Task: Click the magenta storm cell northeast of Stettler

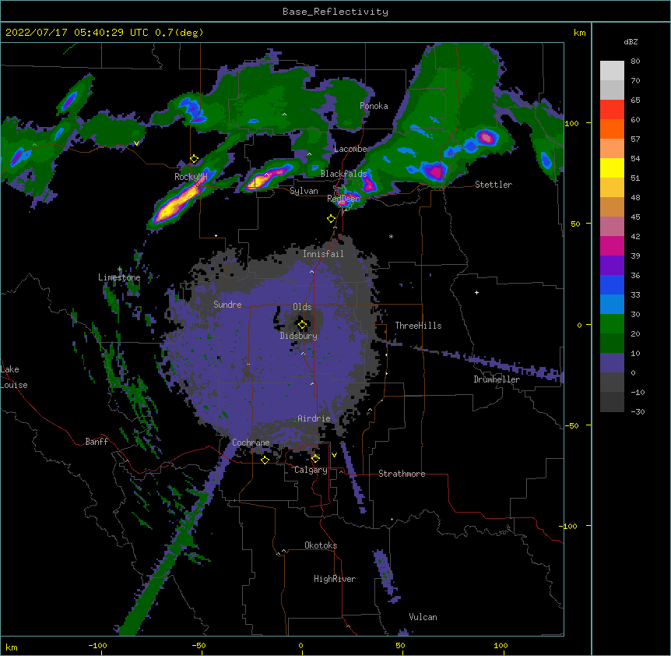Action: pyautogui.click(x=487, y=137)
